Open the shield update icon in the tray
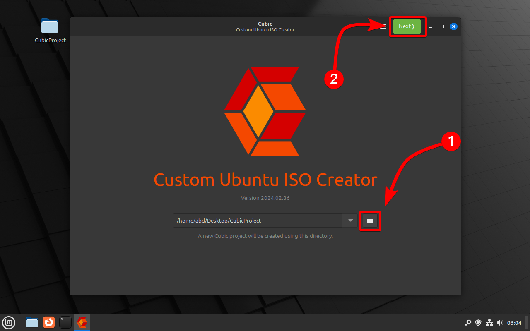The height and width of the screenshot is (331, 530). coord(479,323)
